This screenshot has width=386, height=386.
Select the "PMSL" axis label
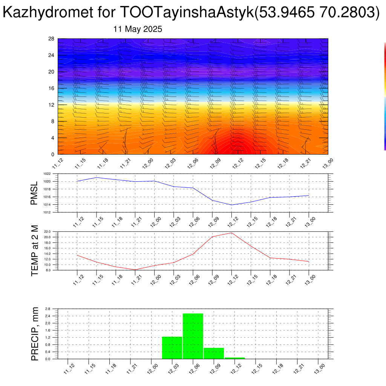tap(34, 193)
